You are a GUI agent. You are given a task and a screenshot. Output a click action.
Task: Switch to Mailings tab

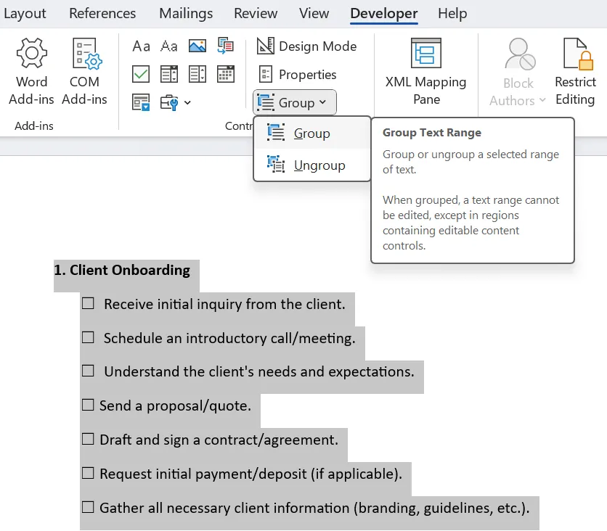[x=186, y=14]
